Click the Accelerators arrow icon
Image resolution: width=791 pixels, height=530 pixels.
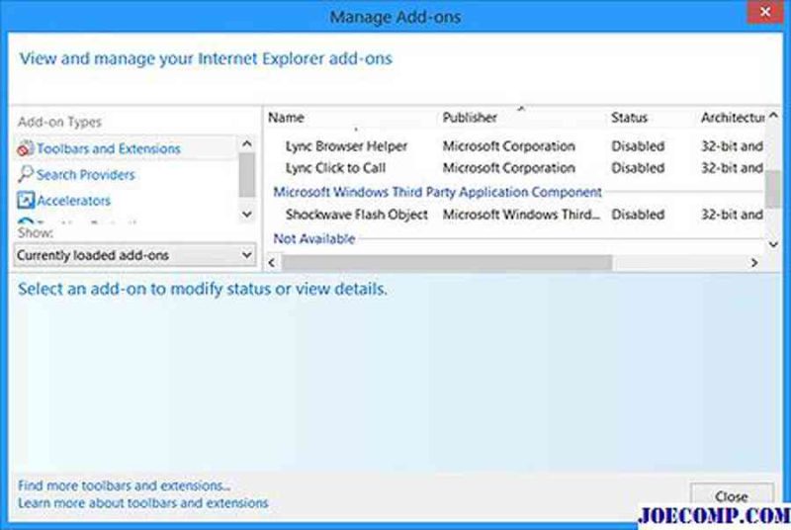tap(26, 200)
